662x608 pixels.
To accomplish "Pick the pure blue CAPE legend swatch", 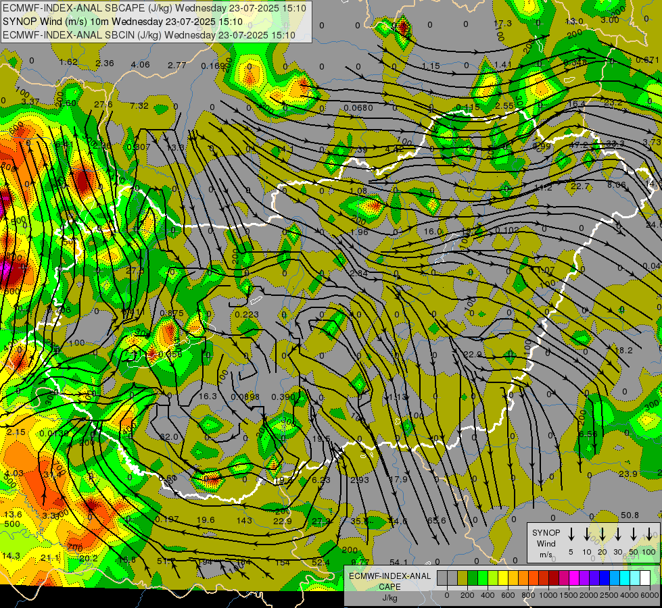I will coord(604,578).
